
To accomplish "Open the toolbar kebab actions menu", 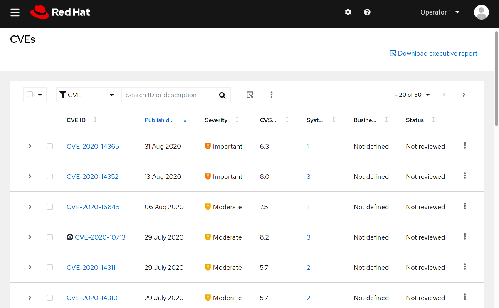I will (x=272, y=95).
